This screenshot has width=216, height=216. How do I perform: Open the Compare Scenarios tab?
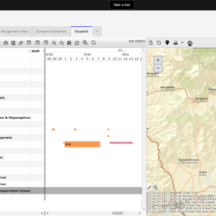click(x=51, y=31)
